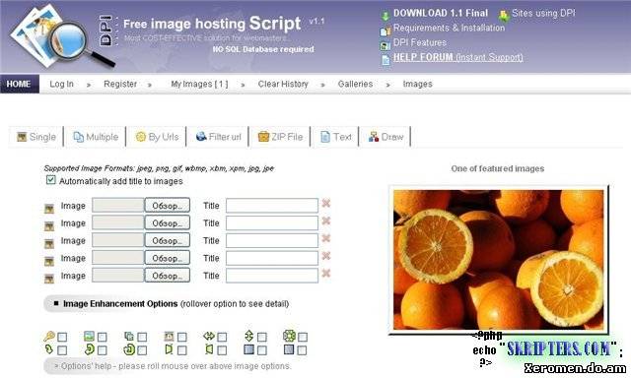Click the gray square enhancement icon
The image size is (631, 378).
[x=289, y=349]
